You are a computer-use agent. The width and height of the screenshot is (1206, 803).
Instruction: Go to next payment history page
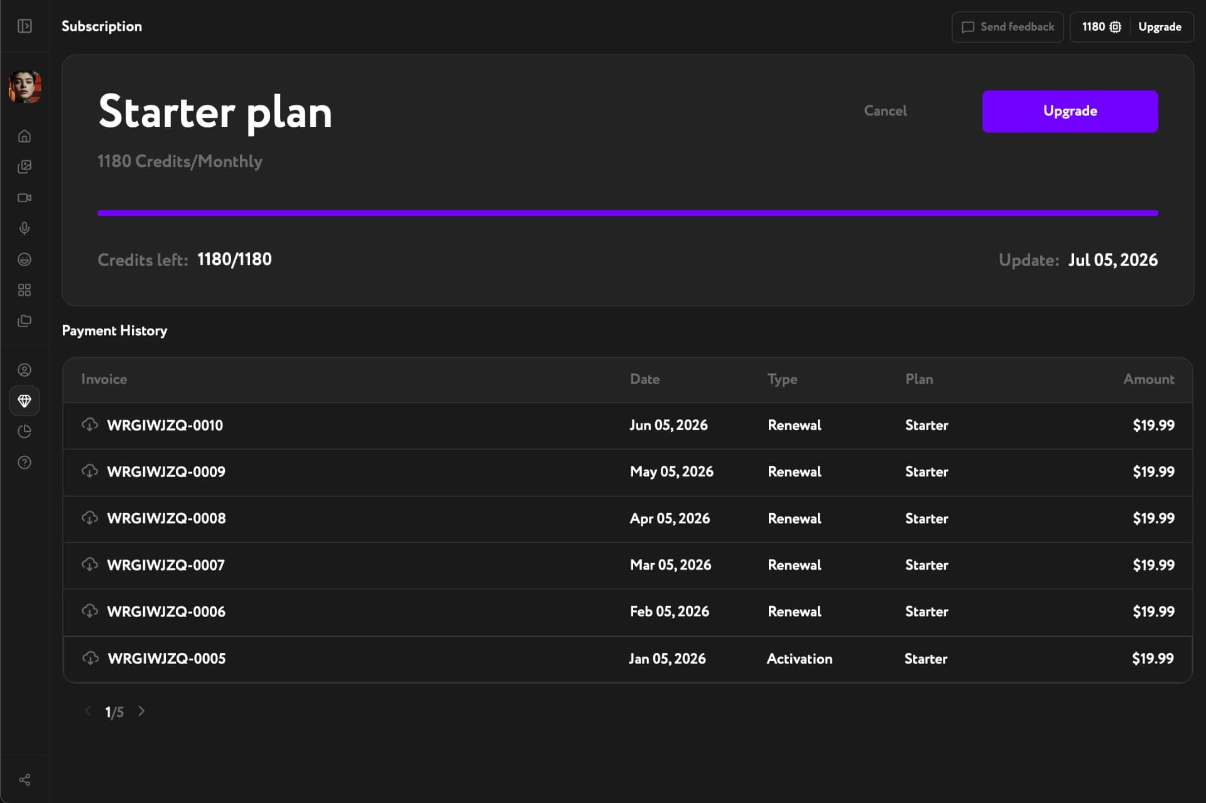pyautogui.click(x=141, y=711)
